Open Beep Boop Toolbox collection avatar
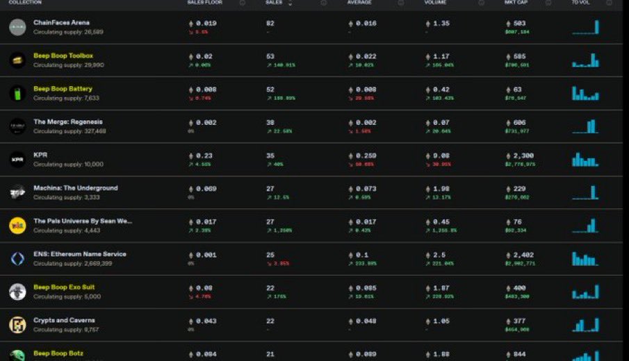 17,60
